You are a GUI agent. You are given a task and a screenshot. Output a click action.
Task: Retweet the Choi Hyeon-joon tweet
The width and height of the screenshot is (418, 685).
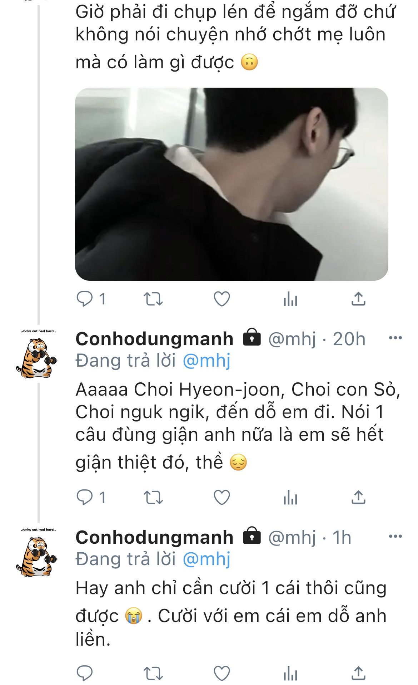click(x=153, y=497)
